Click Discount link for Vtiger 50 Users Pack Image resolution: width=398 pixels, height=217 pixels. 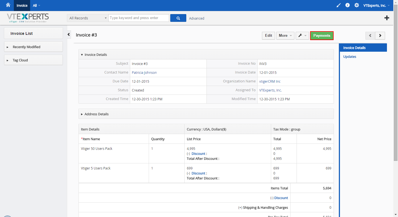pos(198,154)
